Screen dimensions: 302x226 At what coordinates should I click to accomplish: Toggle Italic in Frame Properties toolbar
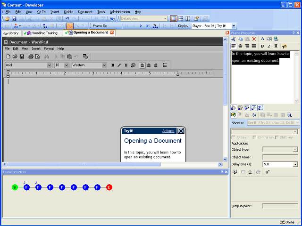click(x=269, y=46)
